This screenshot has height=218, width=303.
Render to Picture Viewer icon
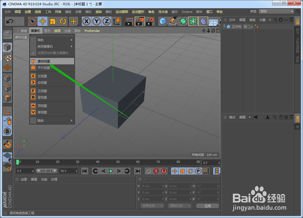(140, 21)
